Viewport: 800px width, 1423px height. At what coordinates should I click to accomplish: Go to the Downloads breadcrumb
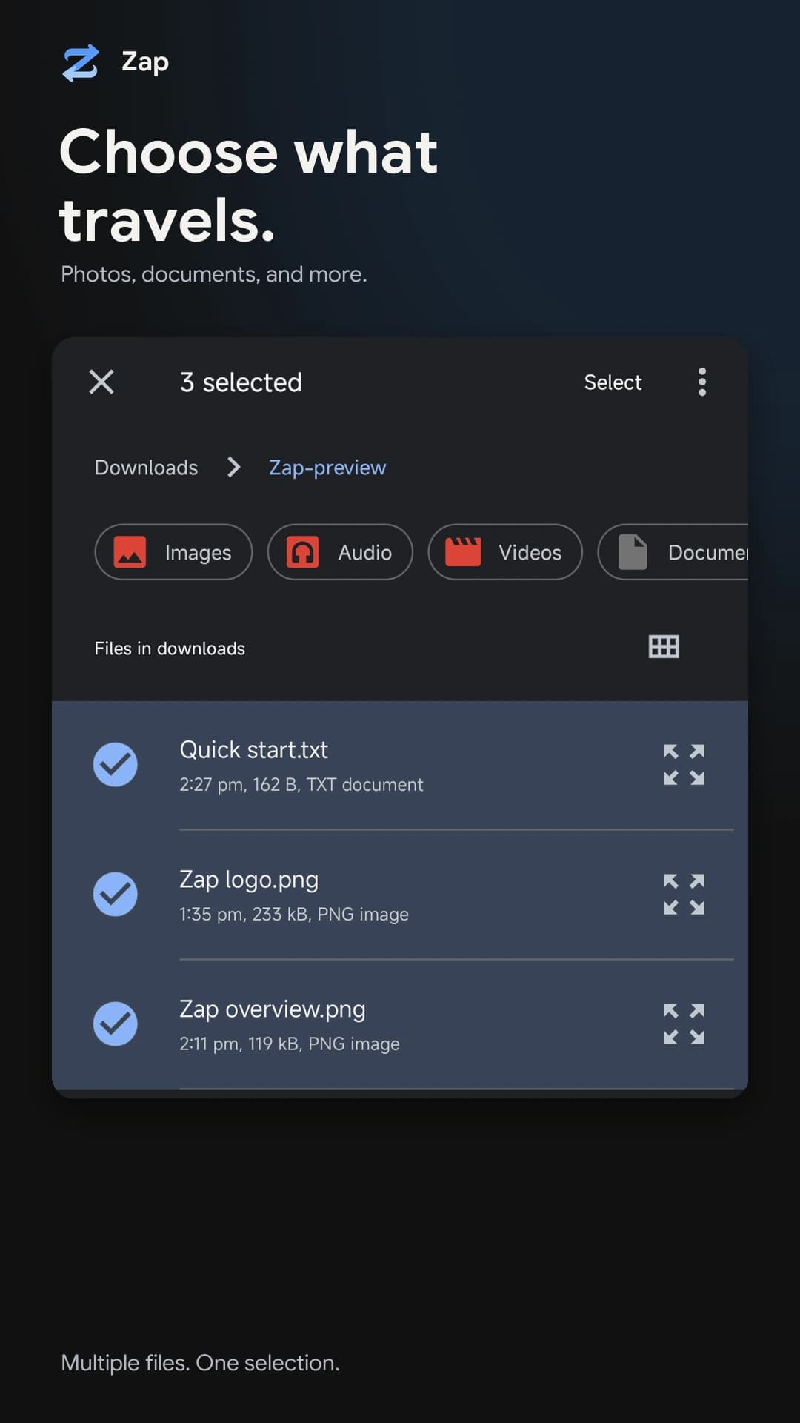click(146, 468)
